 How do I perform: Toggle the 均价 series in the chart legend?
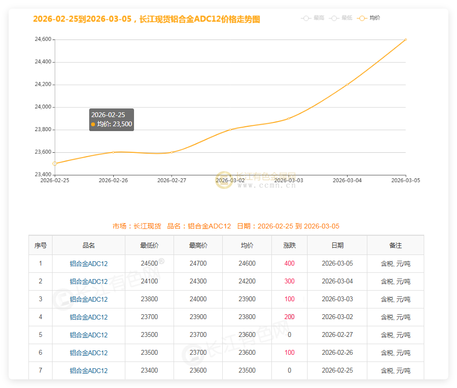tap(369, 18)
